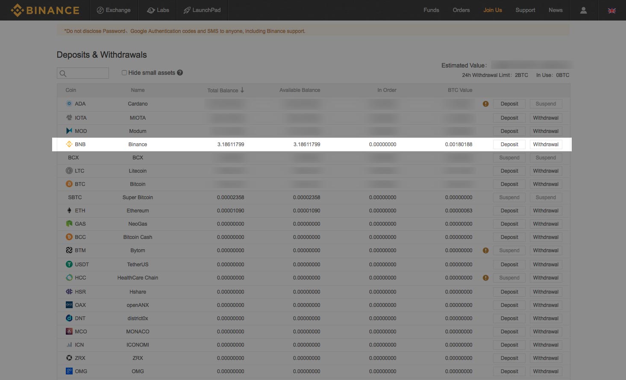Open the Orders menu

pyautogui.click(x=461, y=10)
